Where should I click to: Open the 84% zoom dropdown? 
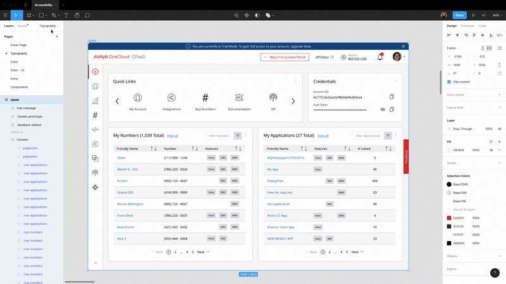pyautogui.click(x=498, y=15)
